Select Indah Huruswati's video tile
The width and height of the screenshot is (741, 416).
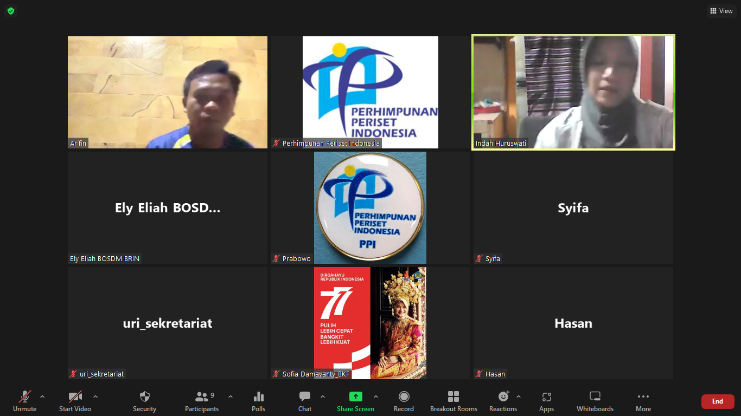coord(573,92)
